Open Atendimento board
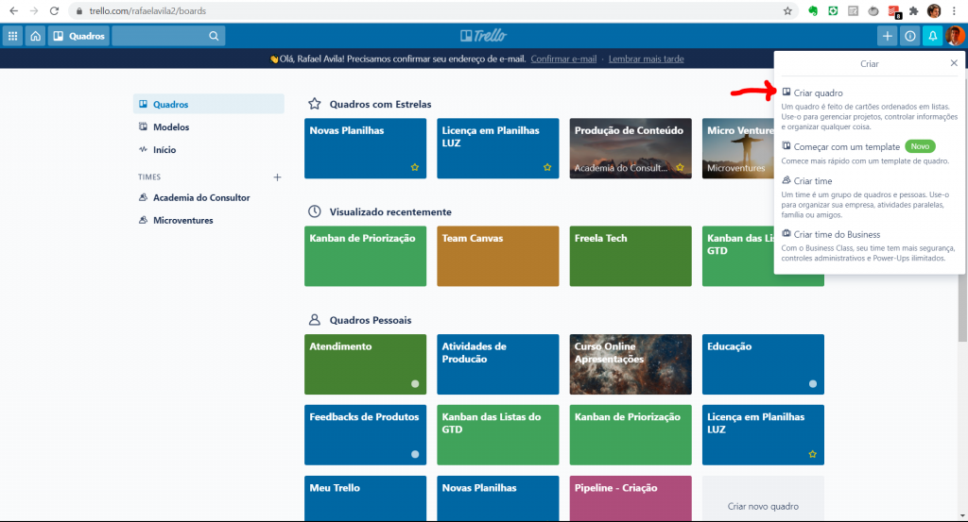The image size is (968, 522). point(365,364)
